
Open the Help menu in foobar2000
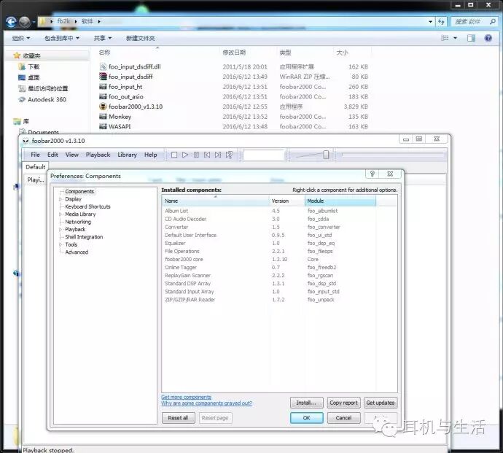(x=150, y=155)
